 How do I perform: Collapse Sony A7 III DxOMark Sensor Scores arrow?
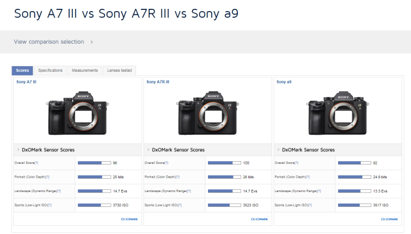click(x=18, y=150)
